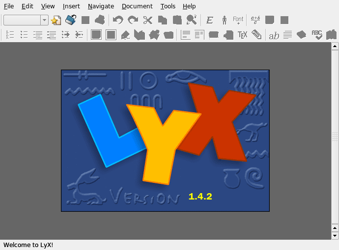
Task: Open the Document menu
Action: tap(137, 6)
